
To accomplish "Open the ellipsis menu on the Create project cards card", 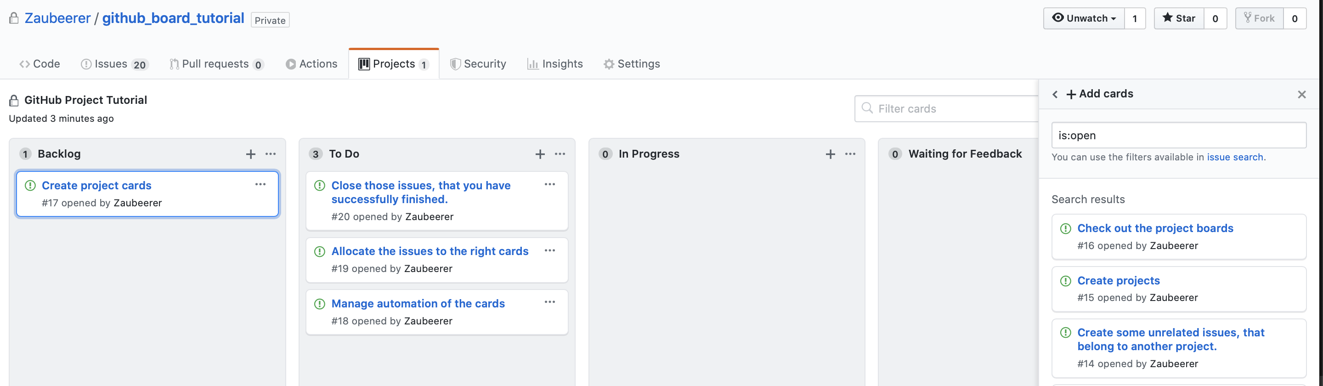I will pos(260,185).
